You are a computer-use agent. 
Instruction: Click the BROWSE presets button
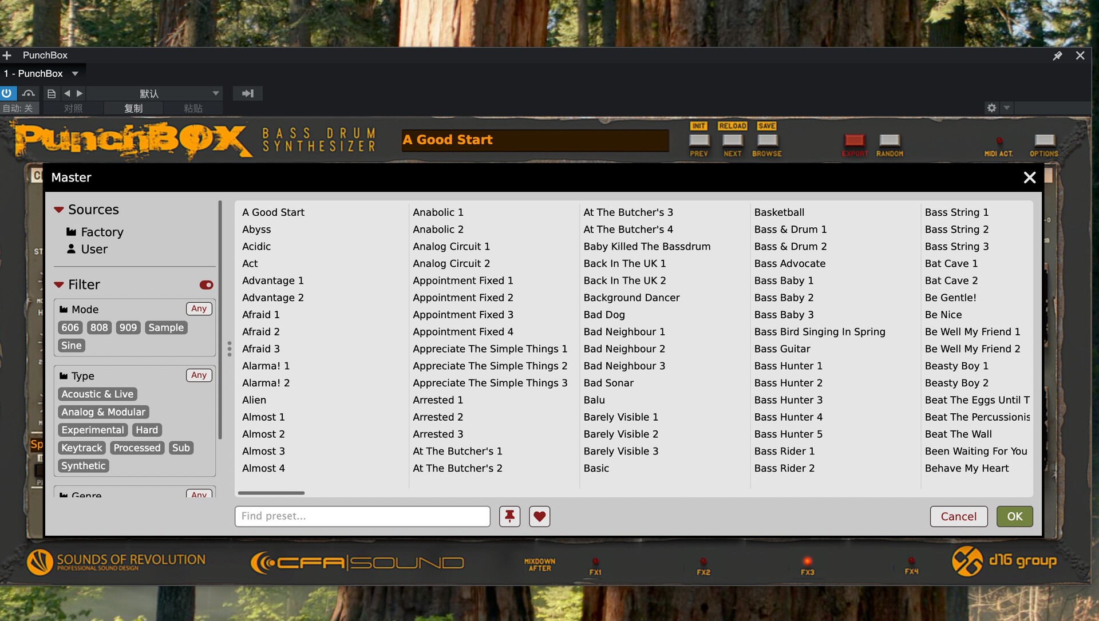tap(767, 140)
